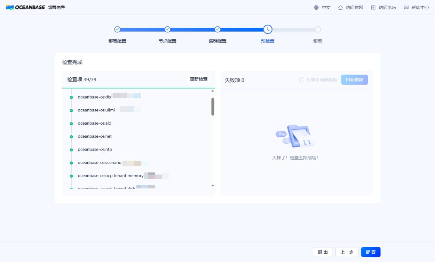
Task: Click the clock icon on the 部署 step
Action: click(x=317, y=29)
